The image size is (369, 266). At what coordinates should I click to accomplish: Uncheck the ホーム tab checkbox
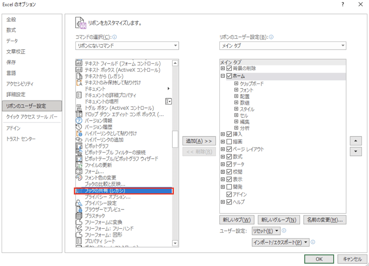[229, 76]
